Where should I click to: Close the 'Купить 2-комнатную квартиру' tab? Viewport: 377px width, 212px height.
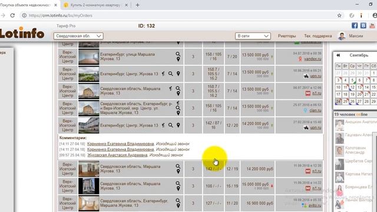[x=126, y=5]
